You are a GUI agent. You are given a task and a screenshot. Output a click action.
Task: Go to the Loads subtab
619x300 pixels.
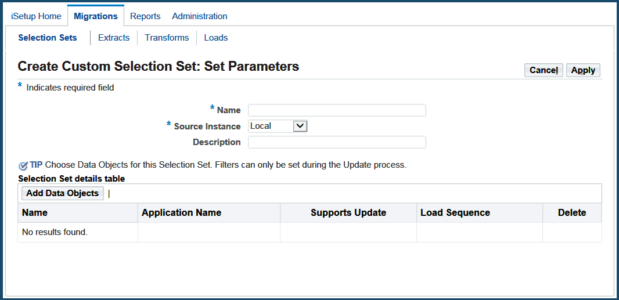(216, 38)
